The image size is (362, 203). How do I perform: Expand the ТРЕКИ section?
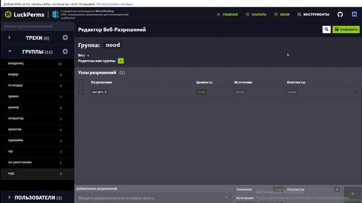10,38
